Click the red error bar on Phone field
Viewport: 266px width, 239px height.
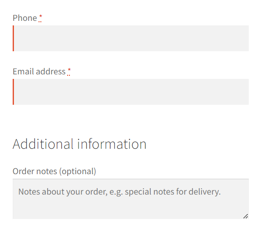pyautogui.click(x=13, y=38)
